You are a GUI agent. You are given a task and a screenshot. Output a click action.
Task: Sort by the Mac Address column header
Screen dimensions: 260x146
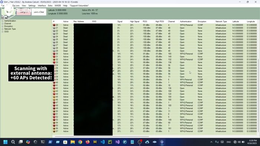[x=82, y=21]
